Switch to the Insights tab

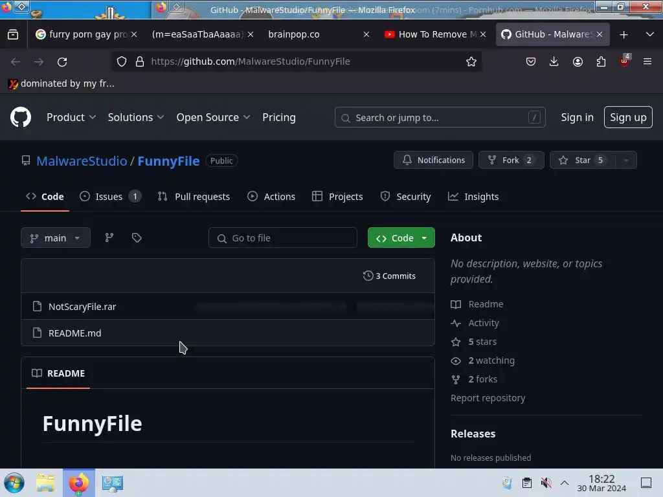tap(473, 197)
